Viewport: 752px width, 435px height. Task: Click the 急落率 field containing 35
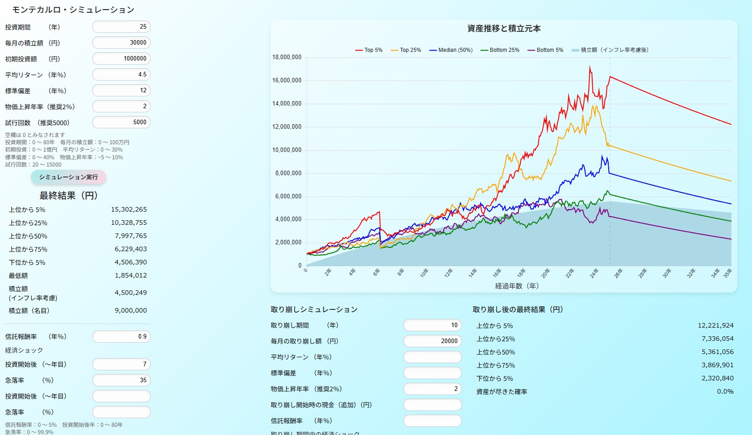click(121, 380)
